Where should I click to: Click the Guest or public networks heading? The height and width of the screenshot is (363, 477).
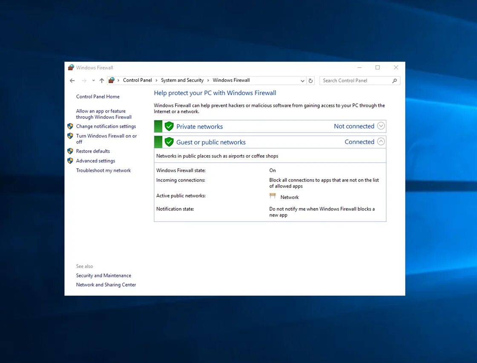pyautogui.click(x=211, y=142)
